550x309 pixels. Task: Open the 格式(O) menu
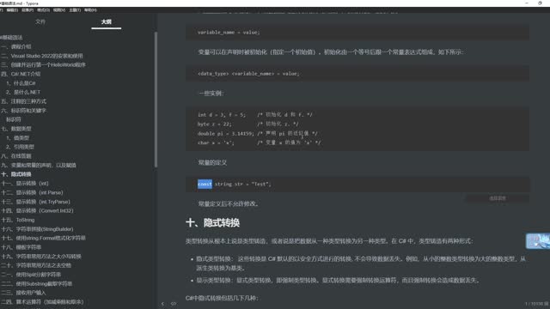[x=44, y=10]
